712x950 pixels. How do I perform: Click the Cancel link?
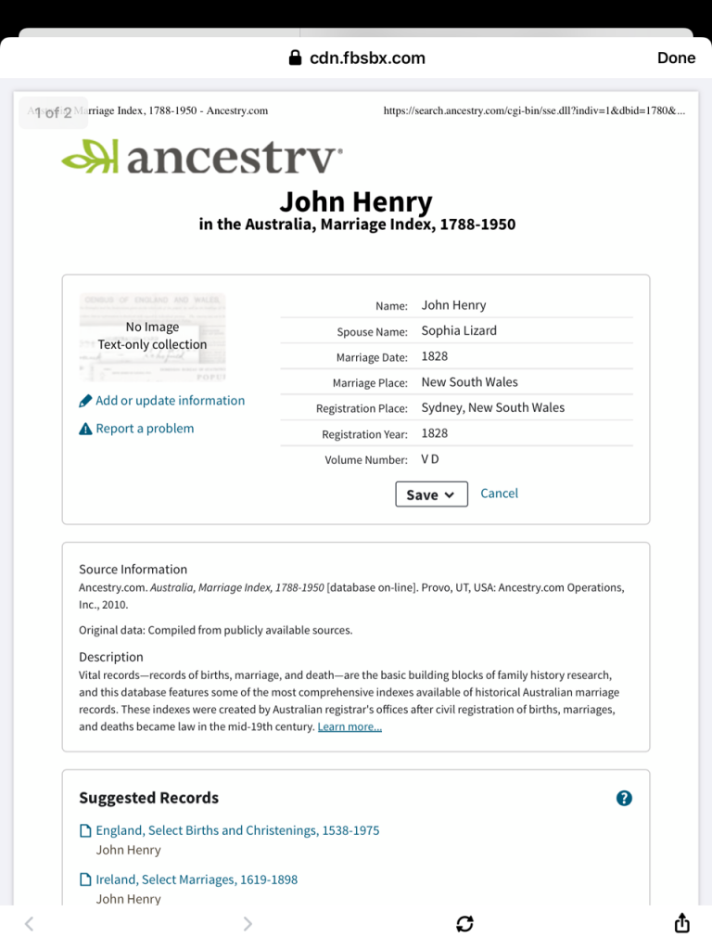point(499,494)
